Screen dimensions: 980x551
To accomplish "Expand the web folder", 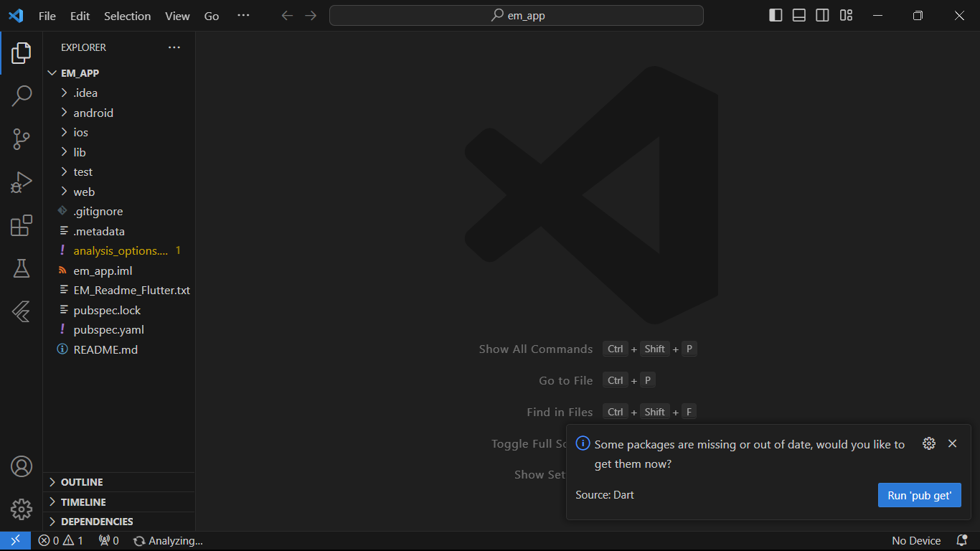I will tap(119, 192).
